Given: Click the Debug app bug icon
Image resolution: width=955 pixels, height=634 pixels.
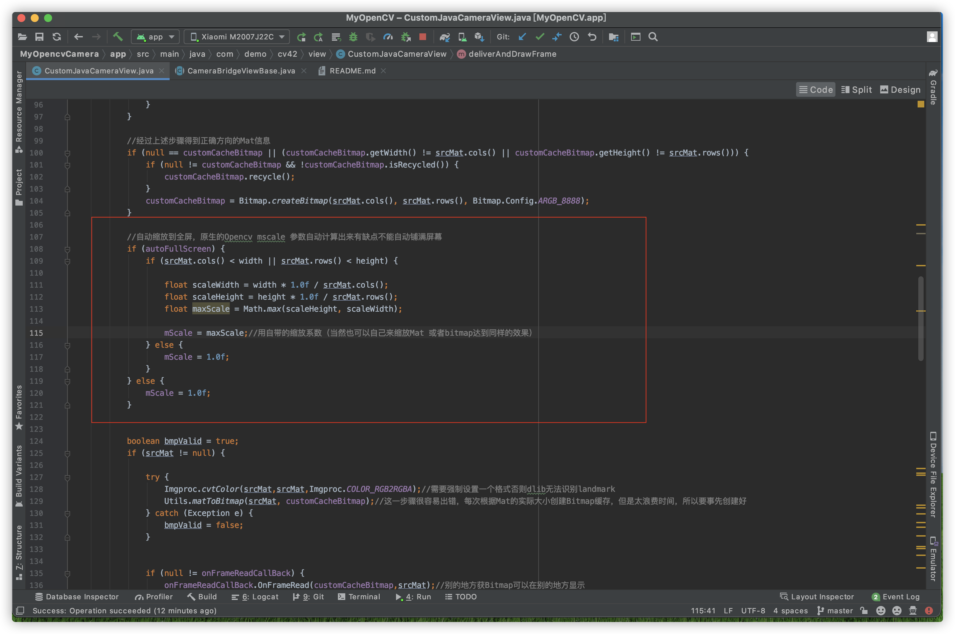Looking at the screenshot, I should point(353,37).
